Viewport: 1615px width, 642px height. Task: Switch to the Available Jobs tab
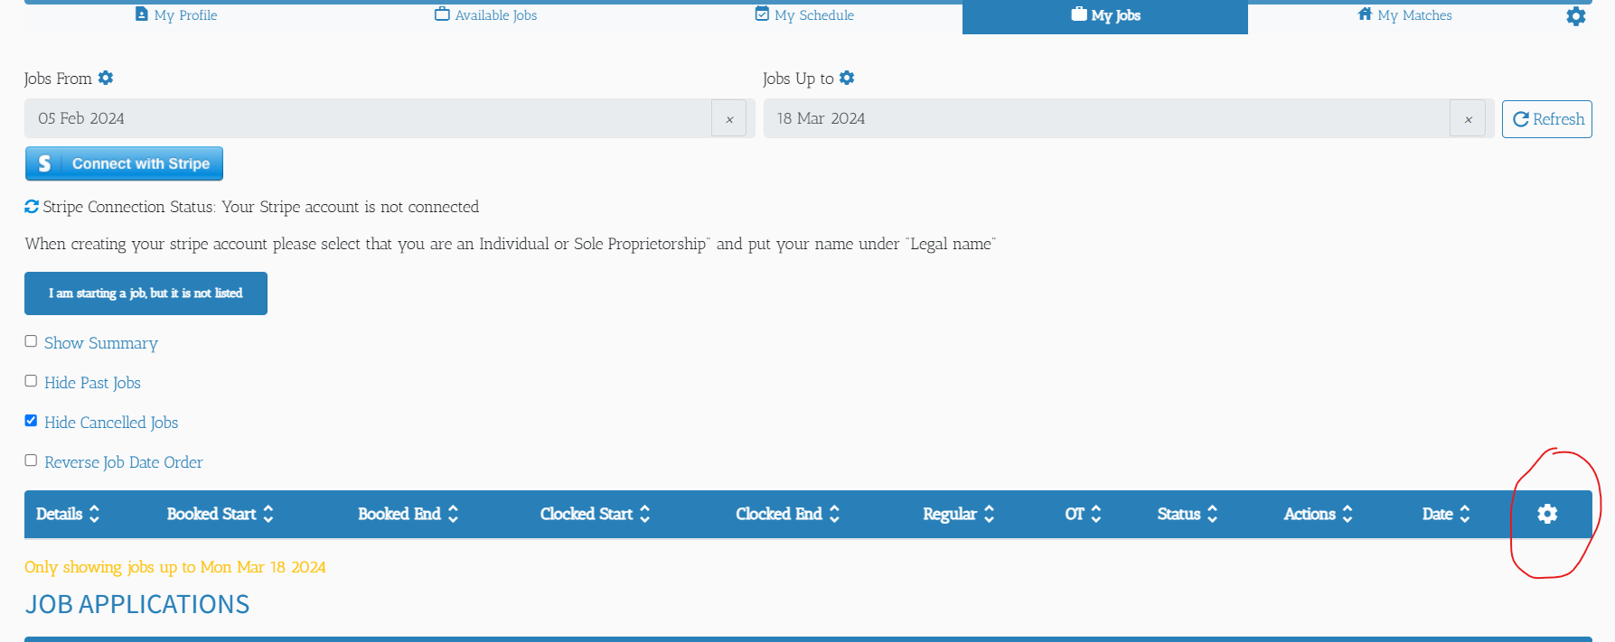click(x=486, y=15)
